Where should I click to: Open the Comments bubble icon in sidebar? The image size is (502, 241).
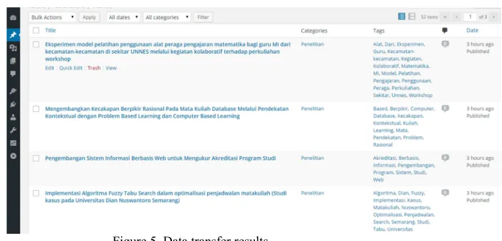pos(13,74)
